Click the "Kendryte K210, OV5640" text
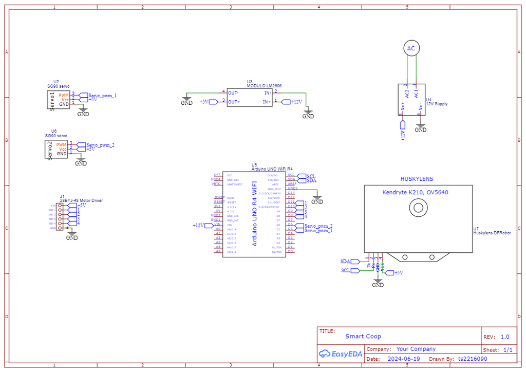Screen dimensions: 526x372 (415, 192)
